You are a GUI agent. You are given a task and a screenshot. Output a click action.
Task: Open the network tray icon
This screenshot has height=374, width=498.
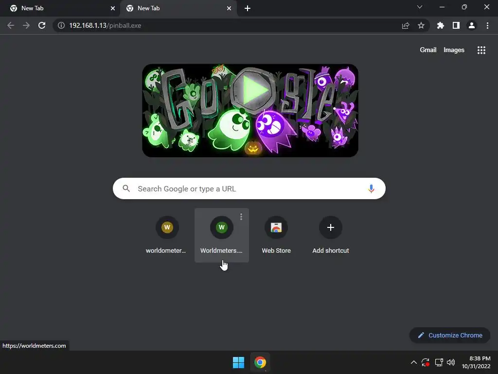click(x=439, y=362)
